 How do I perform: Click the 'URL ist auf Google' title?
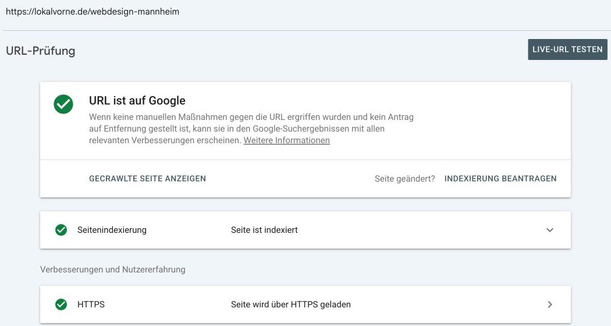[x=137, y=101]
